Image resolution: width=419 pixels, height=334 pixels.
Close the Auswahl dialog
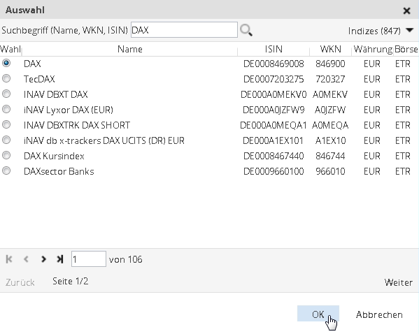pyautogui.click(x=406, y=10)
